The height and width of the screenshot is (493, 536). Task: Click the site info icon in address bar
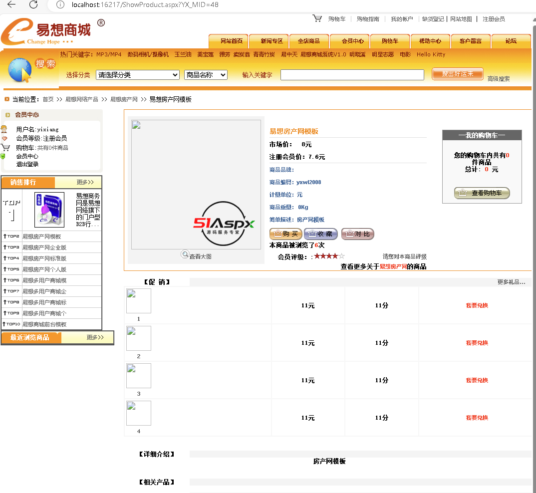(x=60, y=4)
